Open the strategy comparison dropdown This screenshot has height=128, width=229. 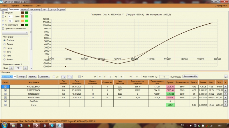point(15,33)
